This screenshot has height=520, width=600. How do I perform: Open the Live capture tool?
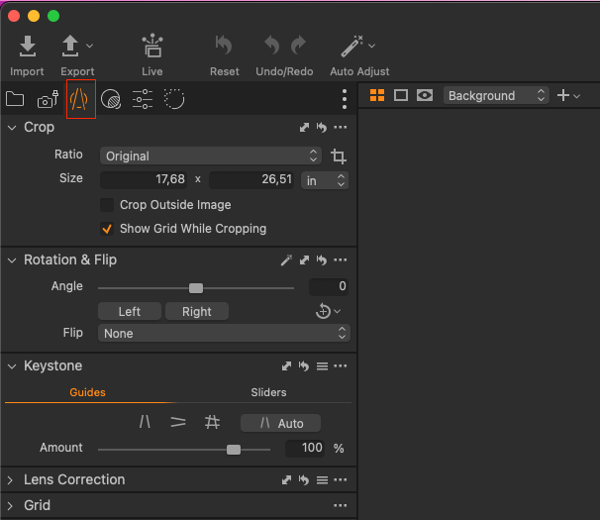152,46
